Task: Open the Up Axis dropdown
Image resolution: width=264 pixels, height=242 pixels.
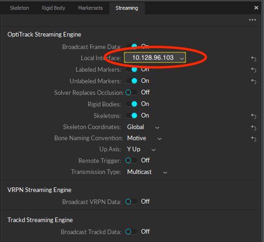Action: pyautogui.click(x=141, y=149)
